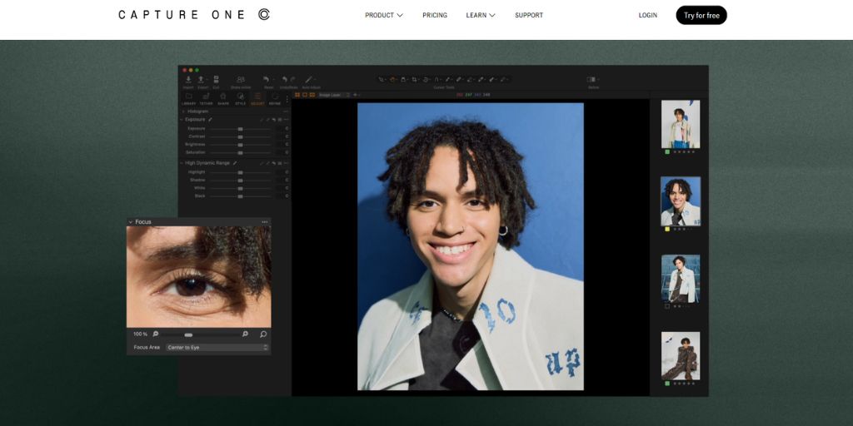The width and height of the screenshot is (853, 426).
Task: Click the orange grid viewer icon
Action: [x=297, y=95]
